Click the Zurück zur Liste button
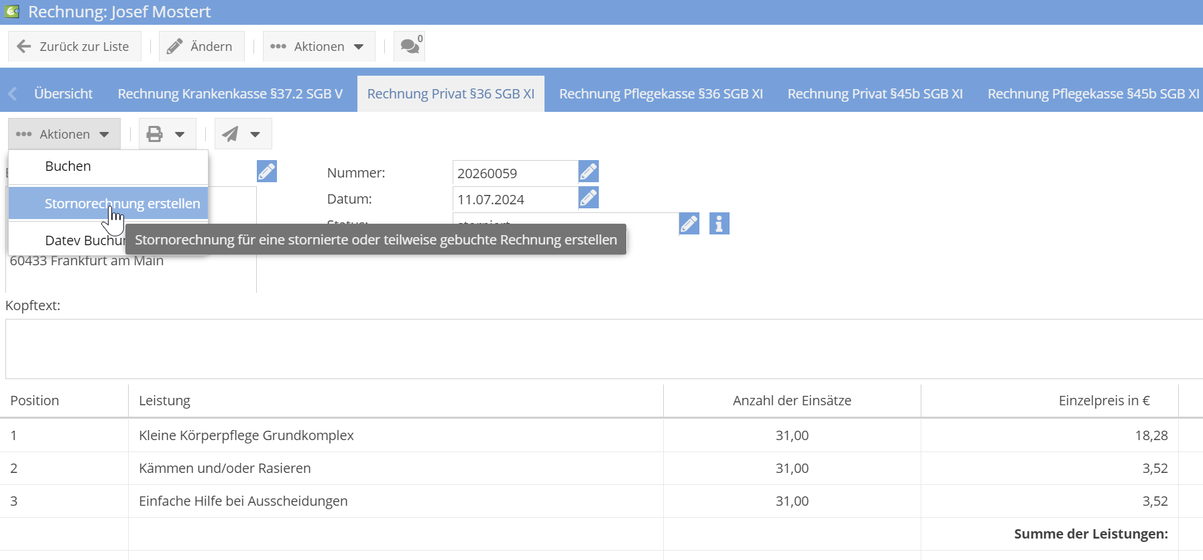This screenshot has height=560, width=1203. point(74,46)
